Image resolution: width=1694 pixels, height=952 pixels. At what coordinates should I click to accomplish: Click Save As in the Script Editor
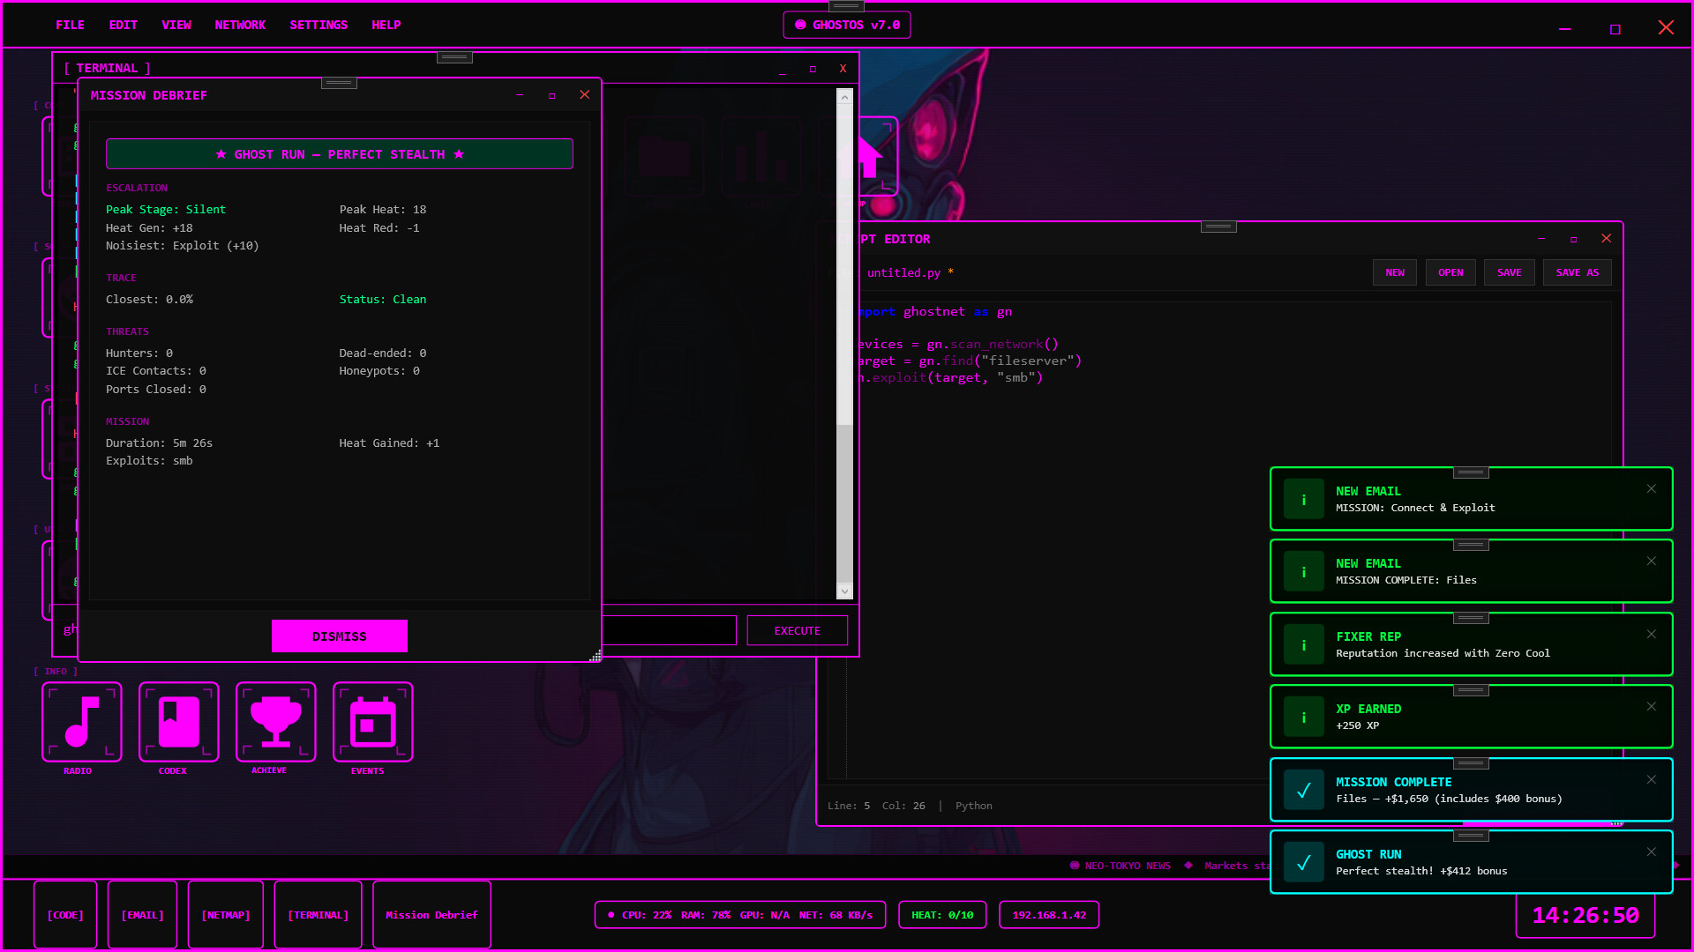(x=1578, y=272)
